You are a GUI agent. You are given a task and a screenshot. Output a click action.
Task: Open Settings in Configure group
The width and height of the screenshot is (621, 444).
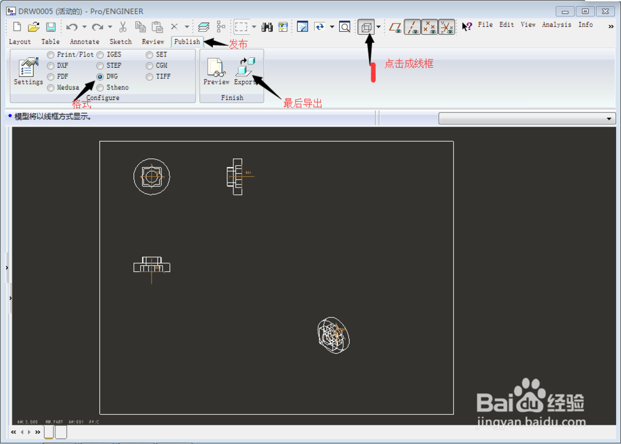(x=28, y=71)
